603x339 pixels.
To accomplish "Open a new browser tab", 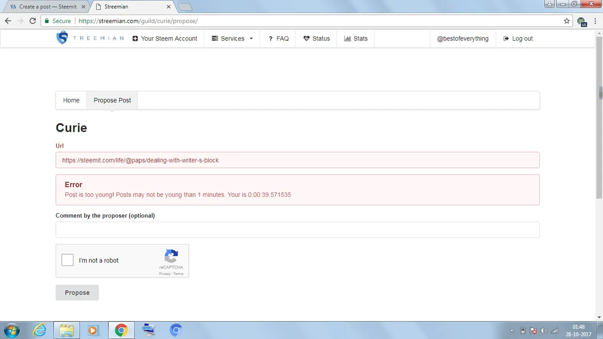I will tap(185, 7).
